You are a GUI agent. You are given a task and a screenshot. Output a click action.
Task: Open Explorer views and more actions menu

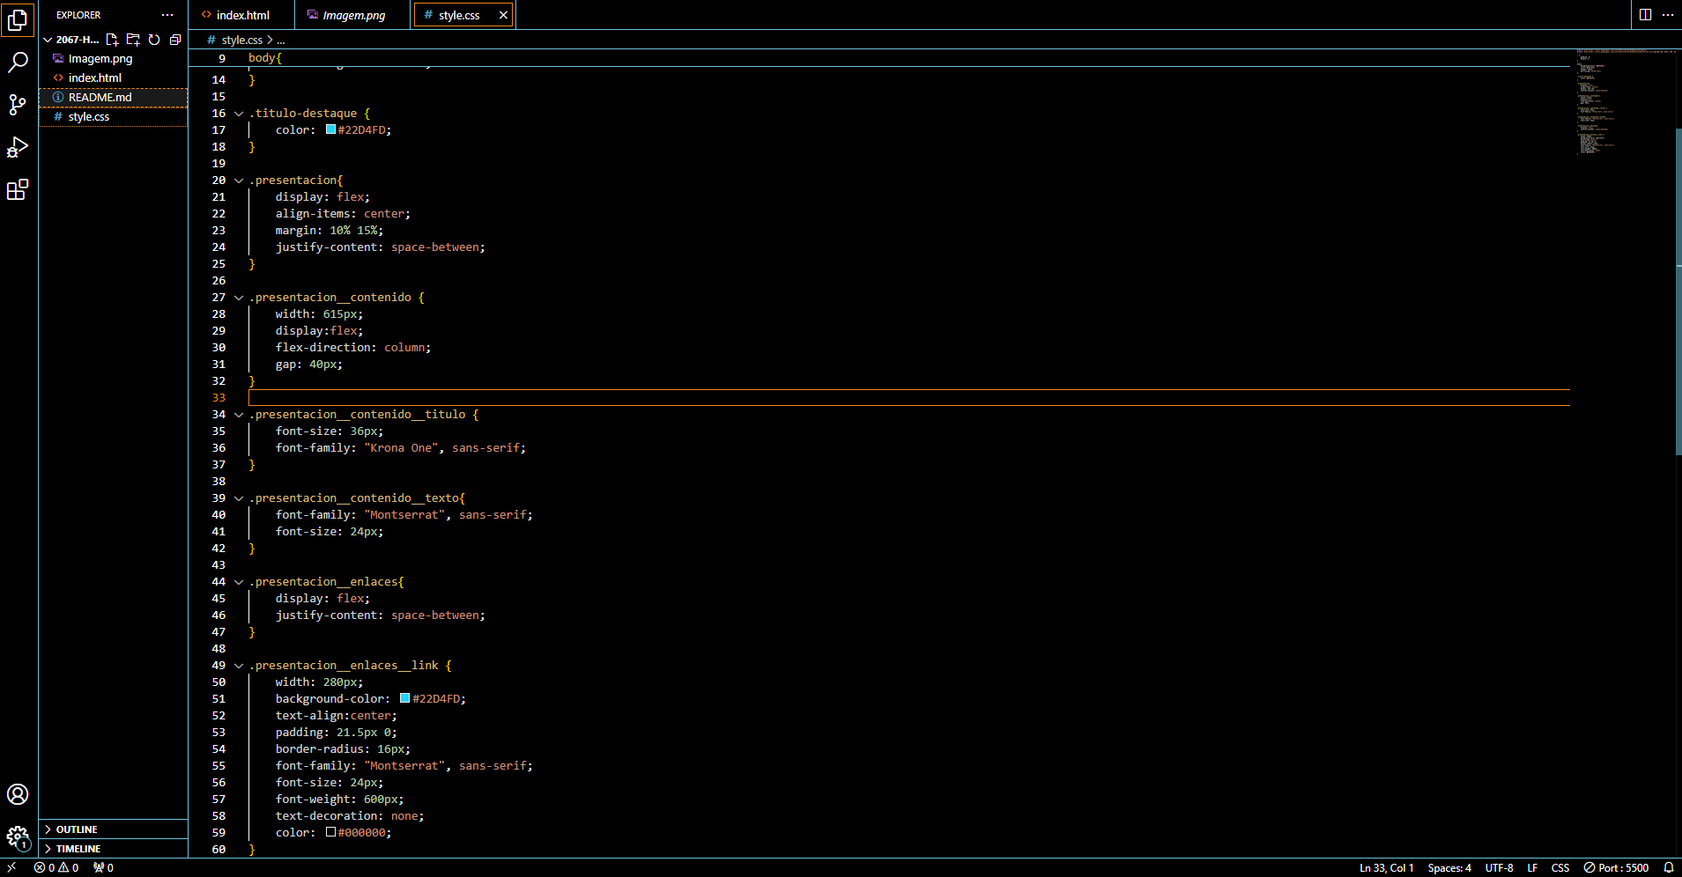[167, 15]
